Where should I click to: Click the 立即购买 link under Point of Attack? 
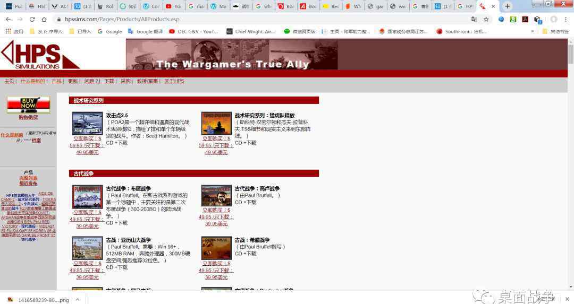(x=88, y=139)
